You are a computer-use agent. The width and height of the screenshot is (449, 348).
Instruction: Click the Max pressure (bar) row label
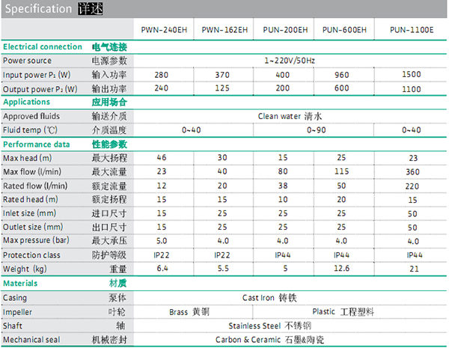point(37,241)
